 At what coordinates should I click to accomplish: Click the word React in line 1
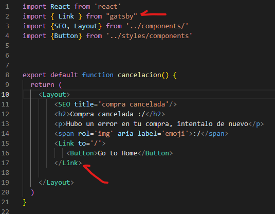point(60,7)
